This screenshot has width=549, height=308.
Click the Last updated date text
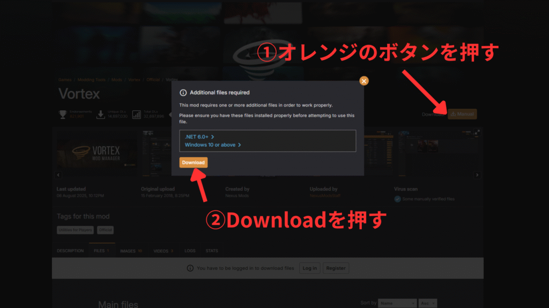(x=80, y=196)
